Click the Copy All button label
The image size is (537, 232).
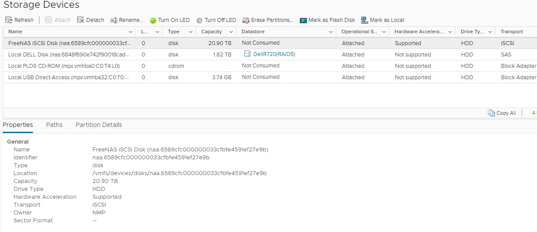(x=506, y=113)
